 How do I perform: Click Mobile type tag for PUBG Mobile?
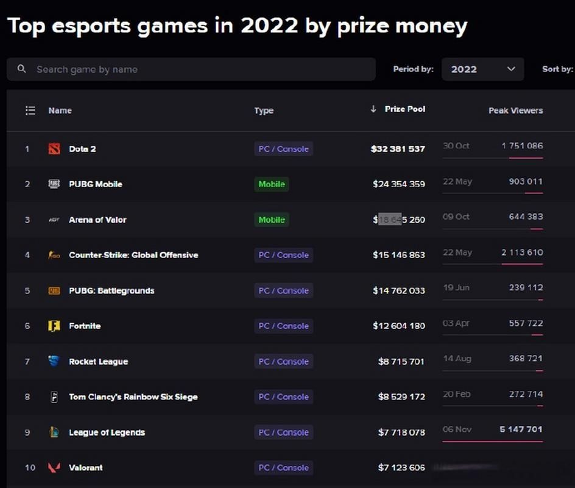pyautogui.click(x=272, y=184)
